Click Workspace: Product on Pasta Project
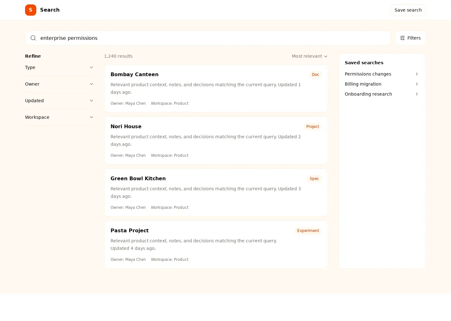The width and height of the screenshot is (451, 321). 170,260
